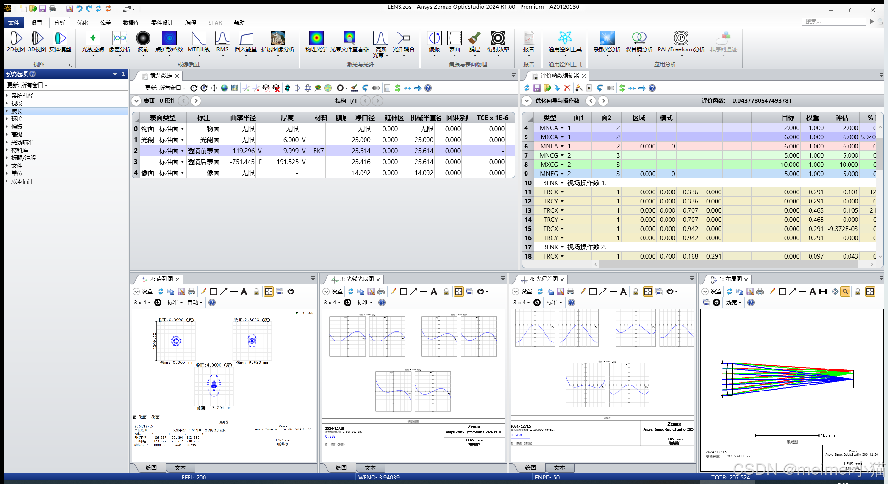Open surface type dropdown for 透镜前表面 row
This screenshot has height=484, width=888.
point(182,151)
